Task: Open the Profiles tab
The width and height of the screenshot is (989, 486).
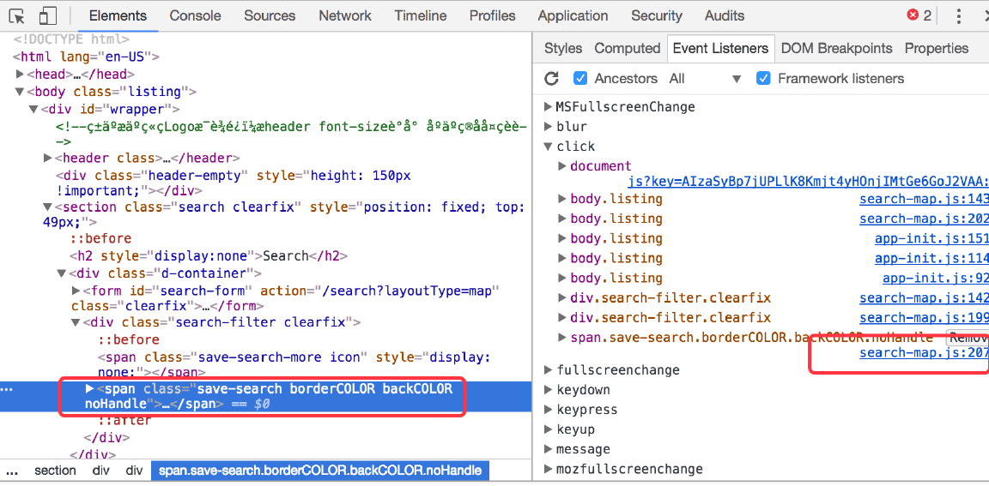Action: point(493,15)
